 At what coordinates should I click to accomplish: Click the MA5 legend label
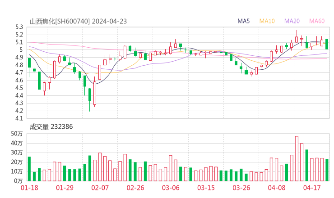click(243, 21)
